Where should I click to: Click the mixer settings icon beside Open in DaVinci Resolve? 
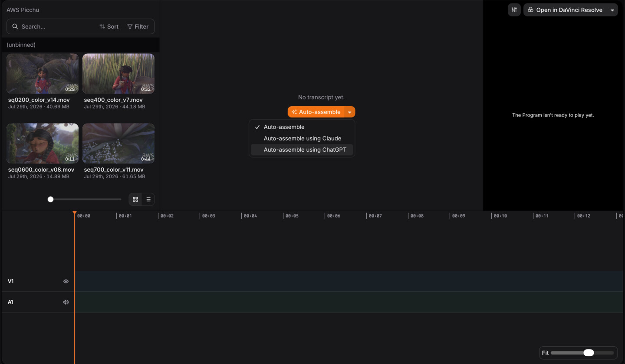[x=514, y=10]
